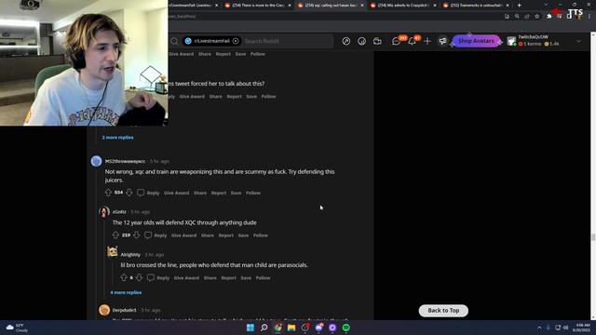Open the taskbar clock and date
Image resolution: width=596 pixels, height=335 pixels.
pos(582,328)
